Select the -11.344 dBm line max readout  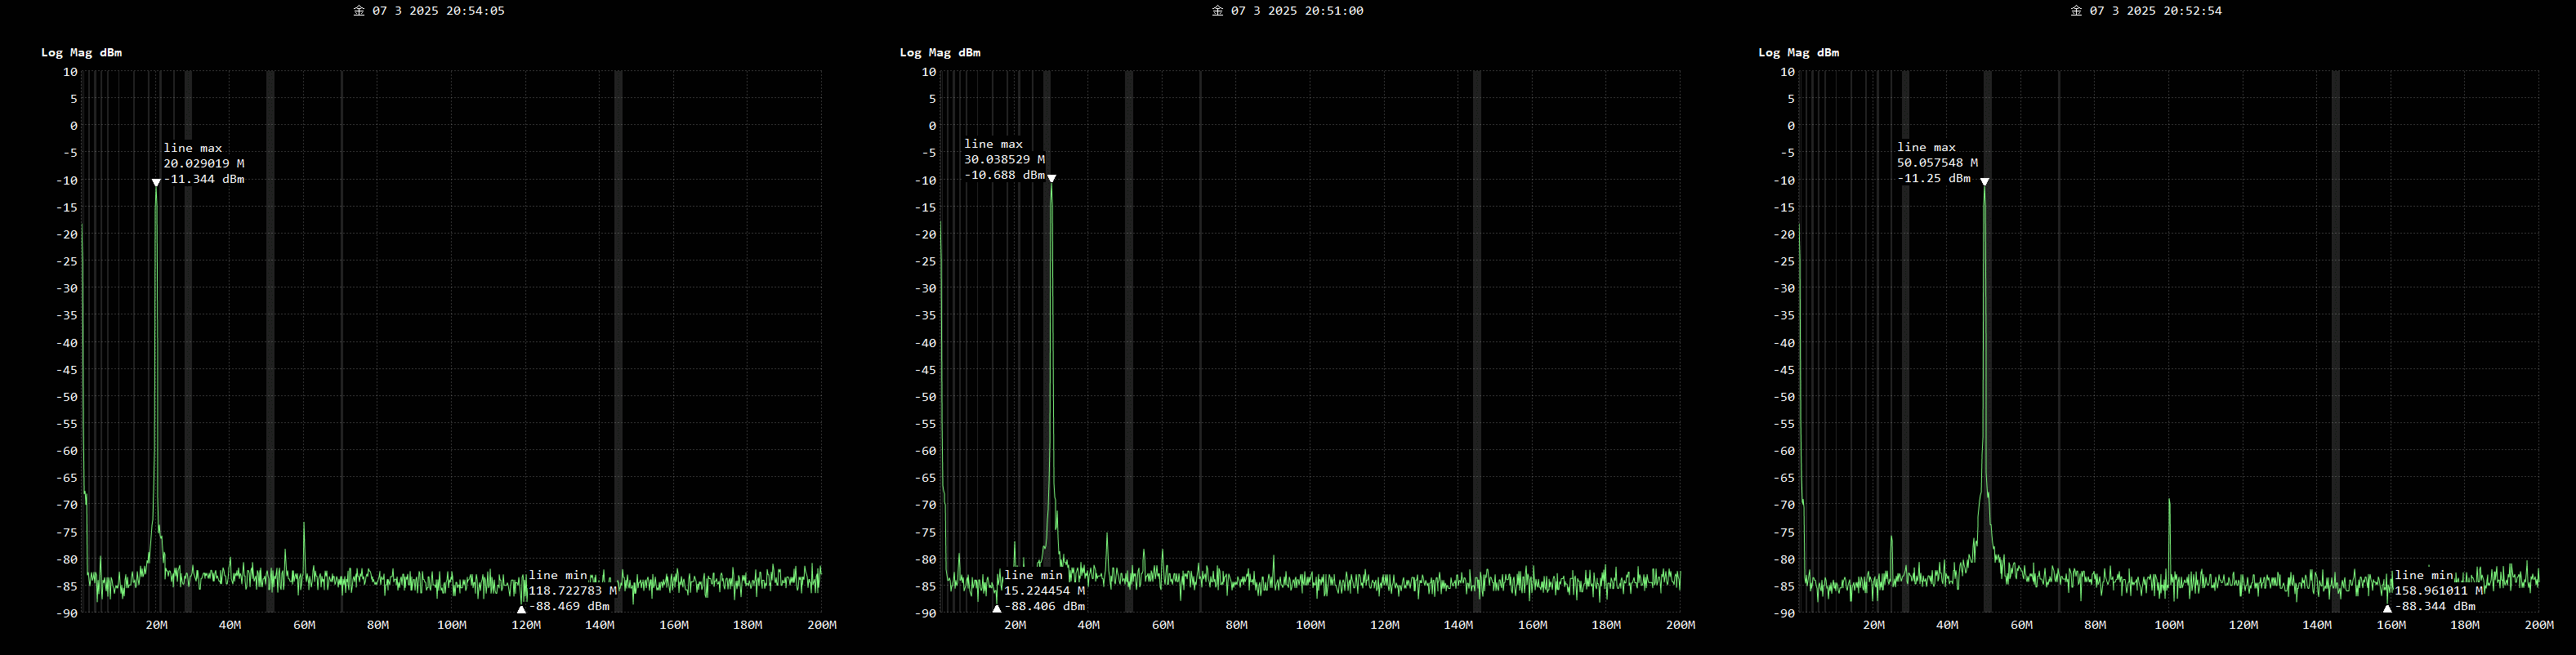click(204, 179)
